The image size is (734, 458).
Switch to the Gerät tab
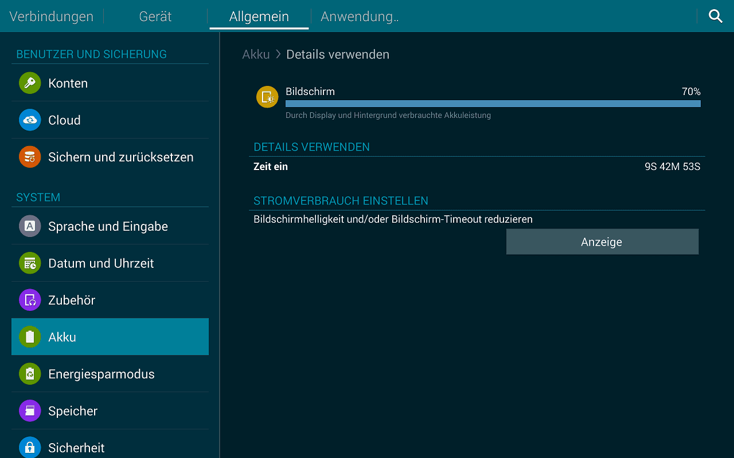(155, 17)
